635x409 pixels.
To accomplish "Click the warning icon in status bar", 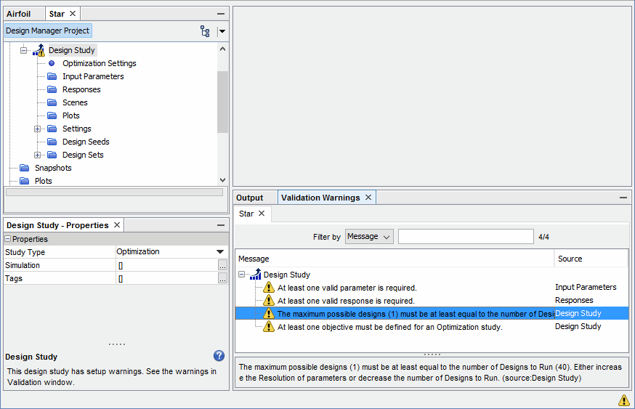I will 623,400.
